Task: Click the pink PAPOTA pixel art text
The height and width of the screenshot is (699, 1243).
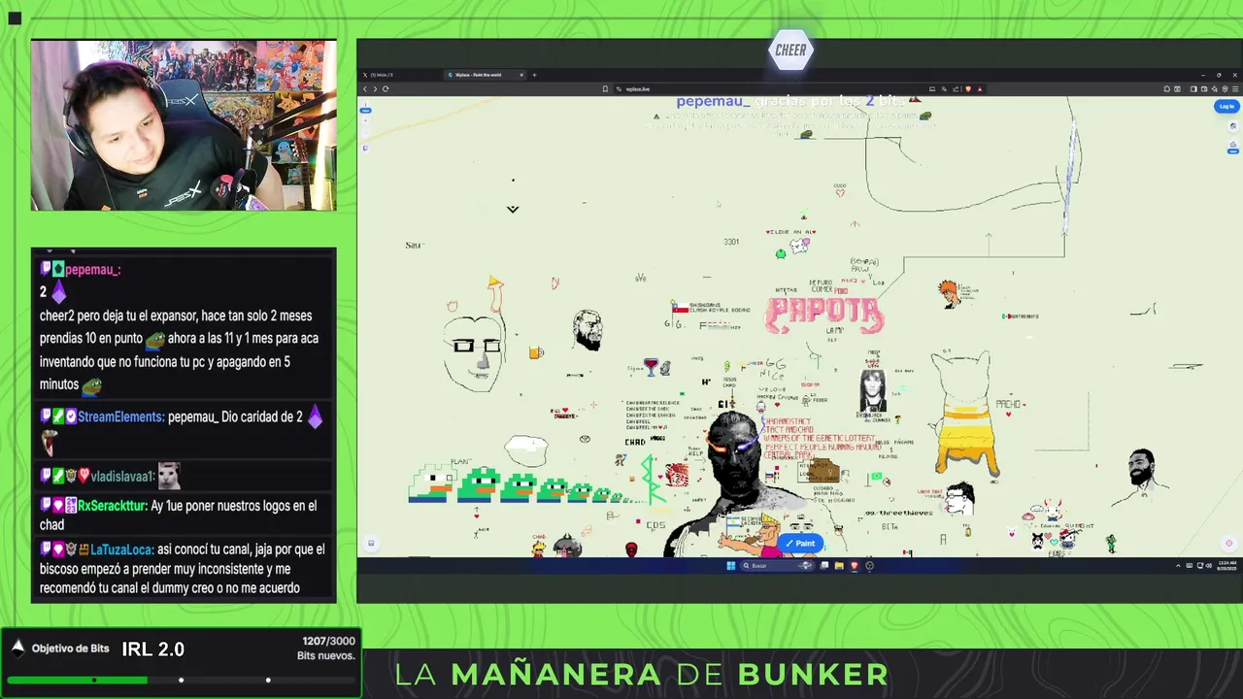Action: click(x=824, y=316)
